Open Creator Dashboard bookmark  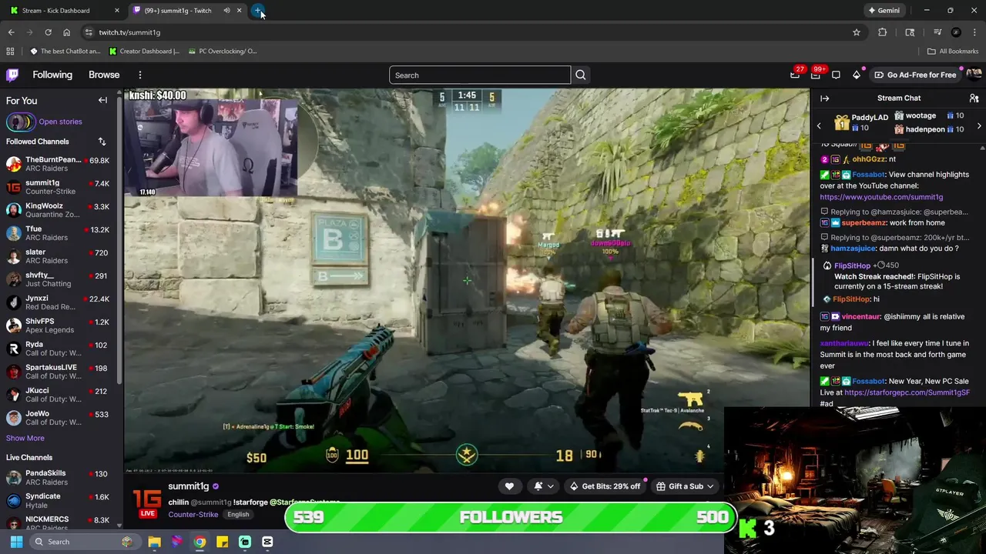click(144, 52)
